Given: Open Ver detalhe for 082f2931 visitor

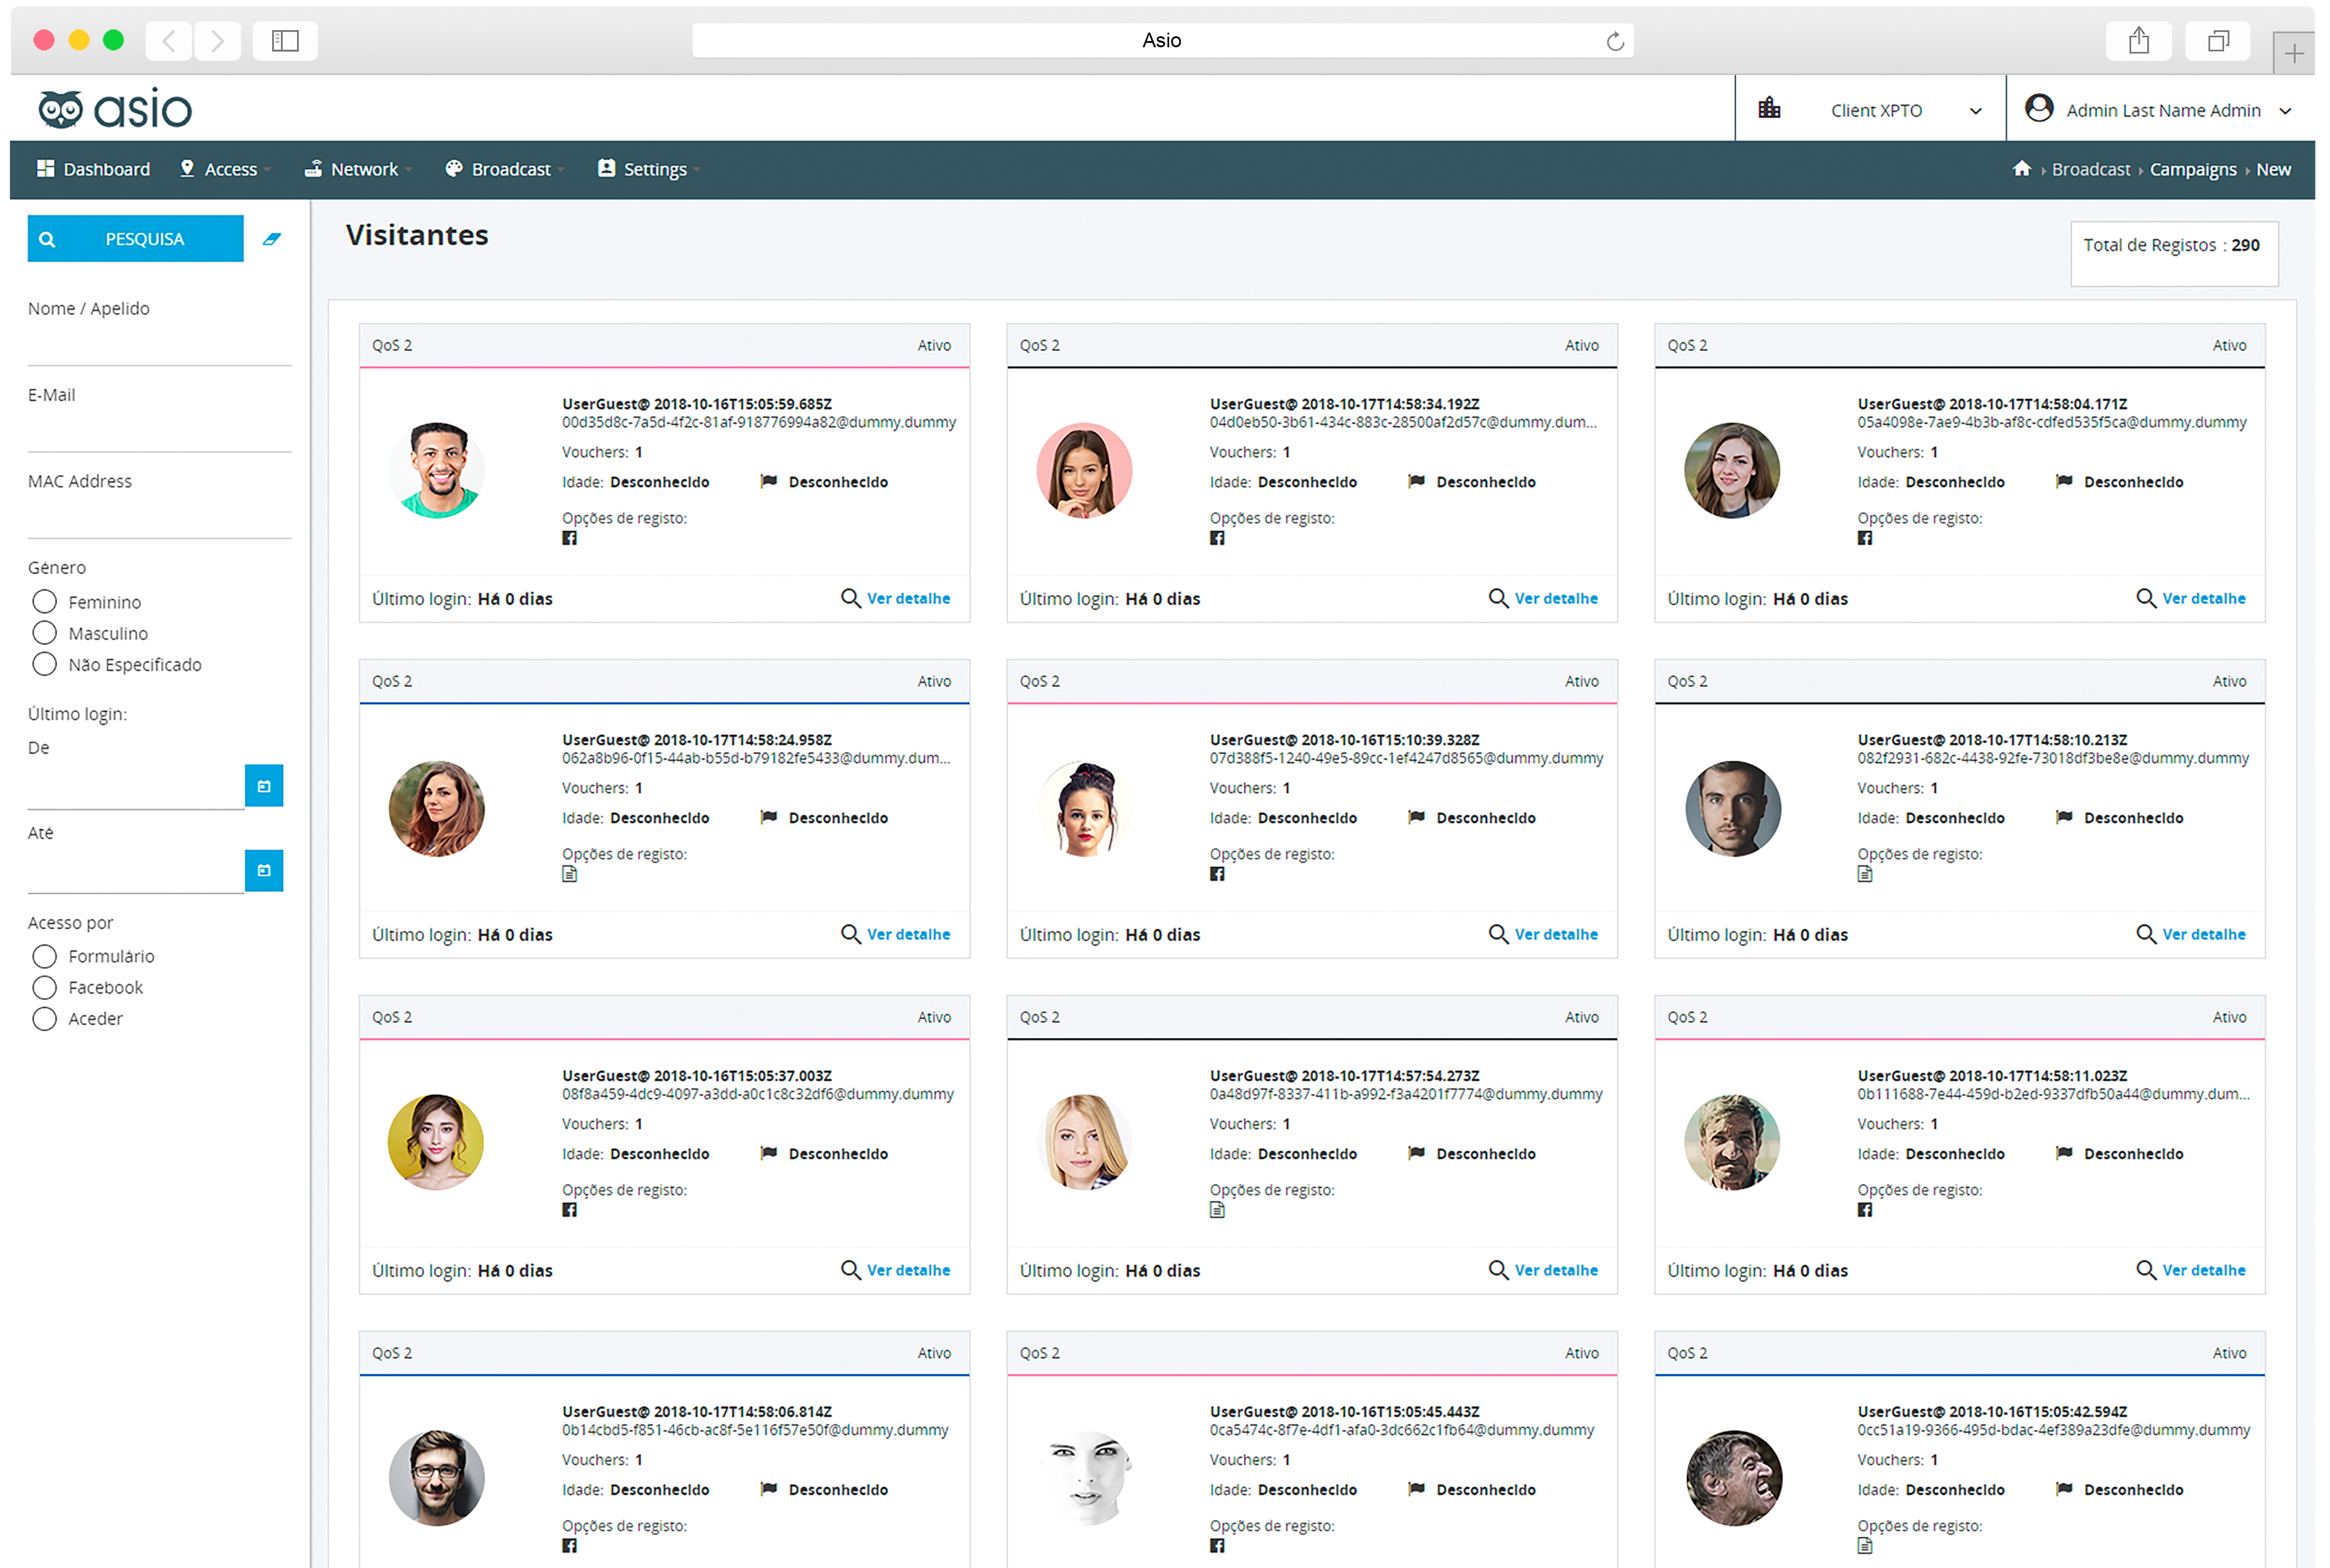Looking at the screenshot, I should [2204, 934].
